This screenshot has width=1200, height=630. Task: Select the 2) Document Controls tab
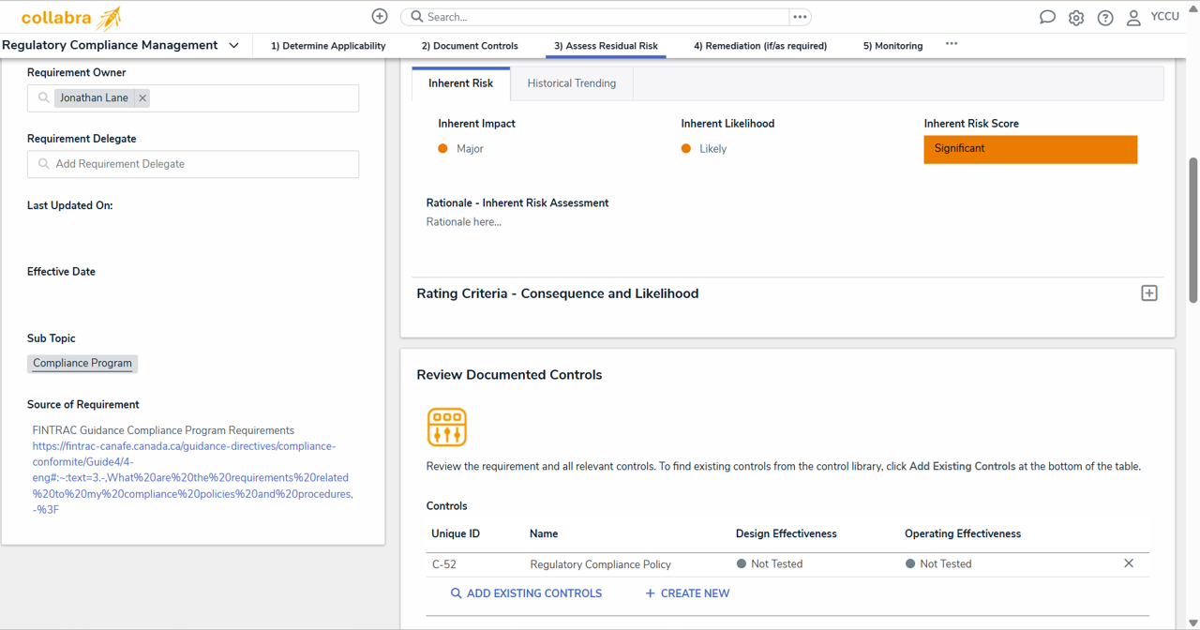470,46
